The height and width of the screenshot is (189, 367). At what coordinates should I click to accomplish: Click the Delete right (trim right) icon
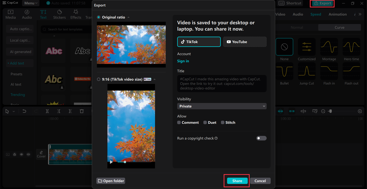(x=70, y=111)
